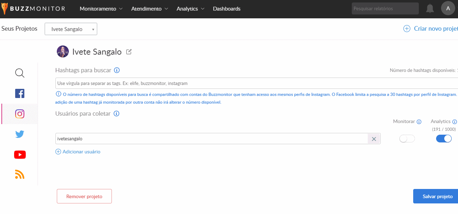Click the info icon beside Hashtags para buscar
Screen dimensions: 458x214
tap(117, 70)
